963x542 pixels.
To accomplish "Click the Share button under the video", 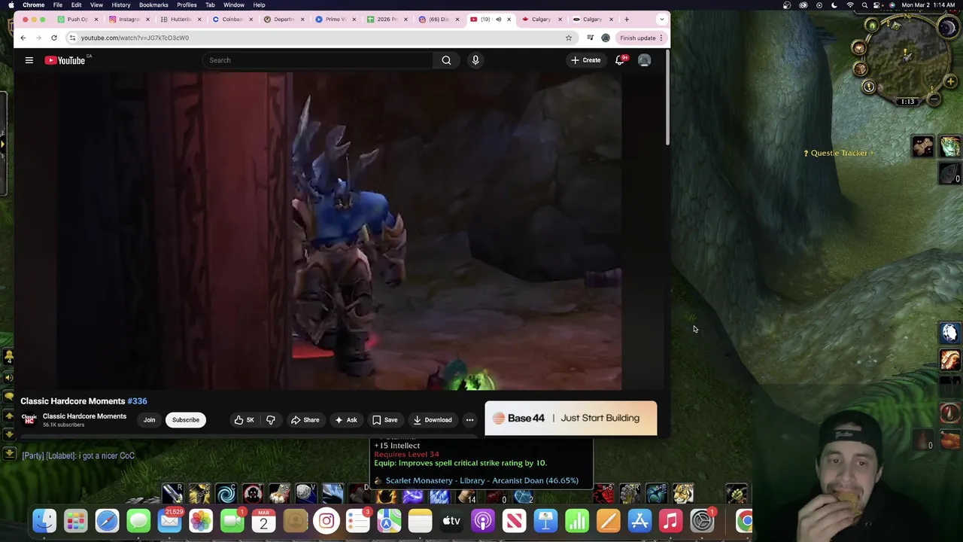I will (305, 420).
